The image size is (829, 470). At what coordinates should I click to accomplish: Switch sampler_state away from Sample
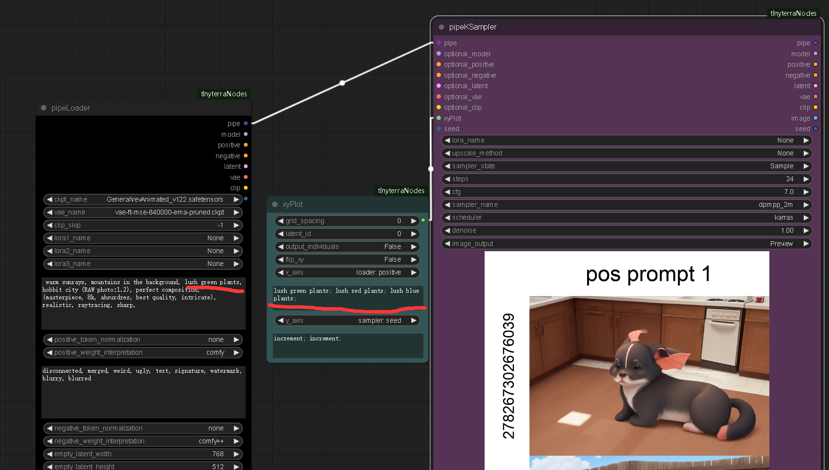[626, 166]
